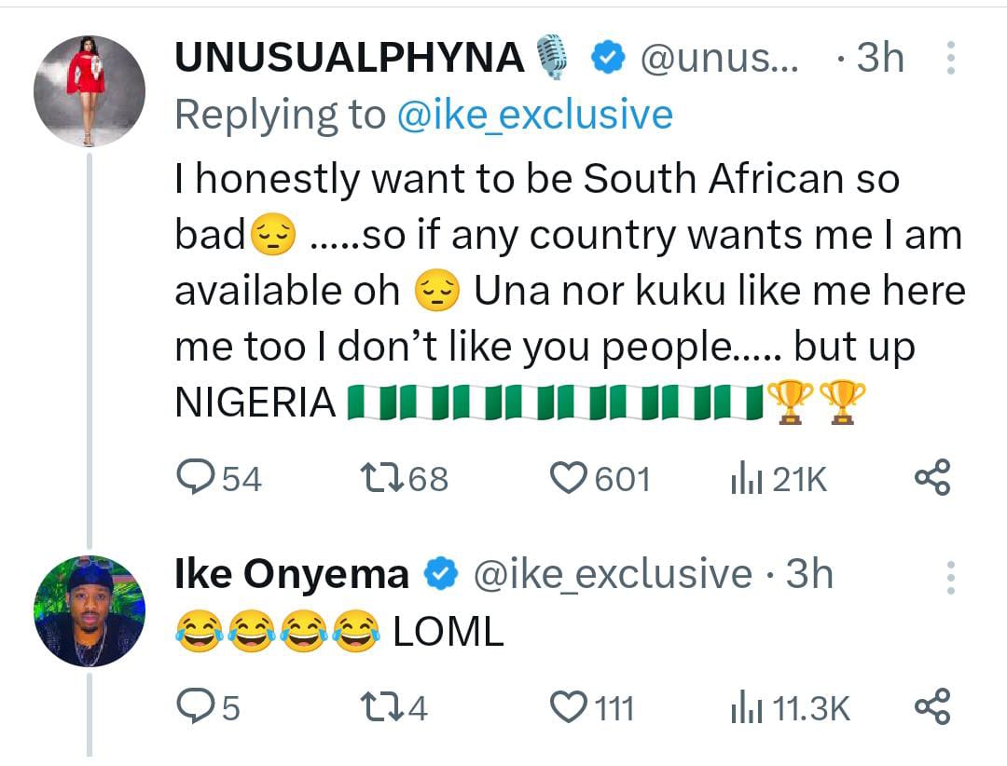The image size is (1007, 766).
Task: Like UNUSUALPHYNA's tweet with heart icon
Action: click(566, 478)
